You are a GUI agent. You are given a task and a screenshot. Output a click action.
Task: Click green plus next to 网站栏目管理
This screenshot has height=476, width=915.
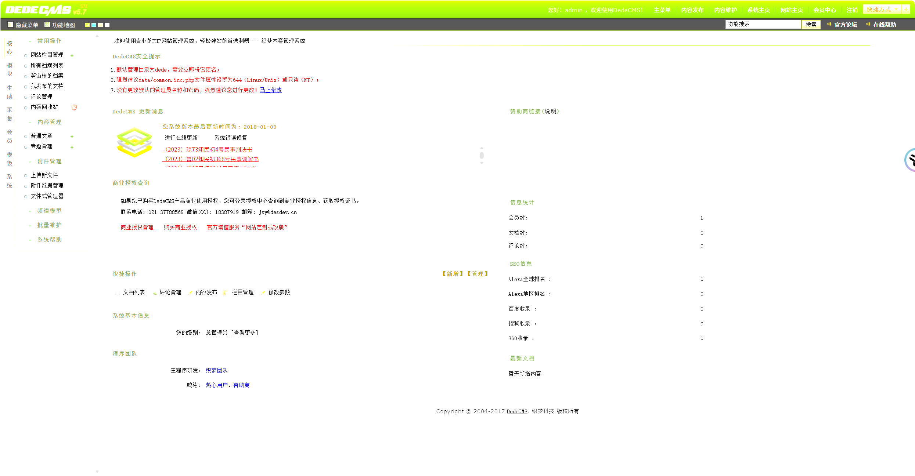(72, 56)
